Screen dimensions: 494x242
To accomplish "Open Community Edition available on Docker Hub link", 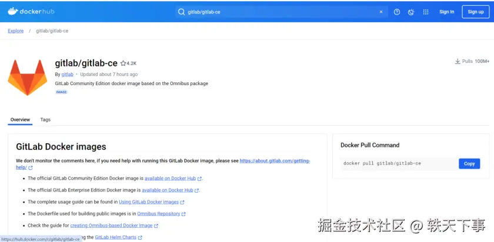I will (170, 178).
